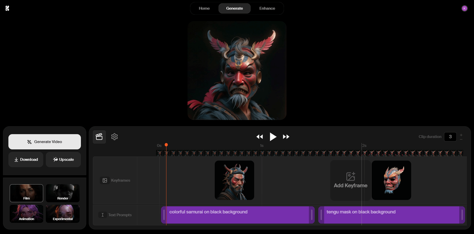Increase clip duration with plus stepper
The height and width of the screenshot is (234, 474).
pyautogui.click(x=461, y=135)
